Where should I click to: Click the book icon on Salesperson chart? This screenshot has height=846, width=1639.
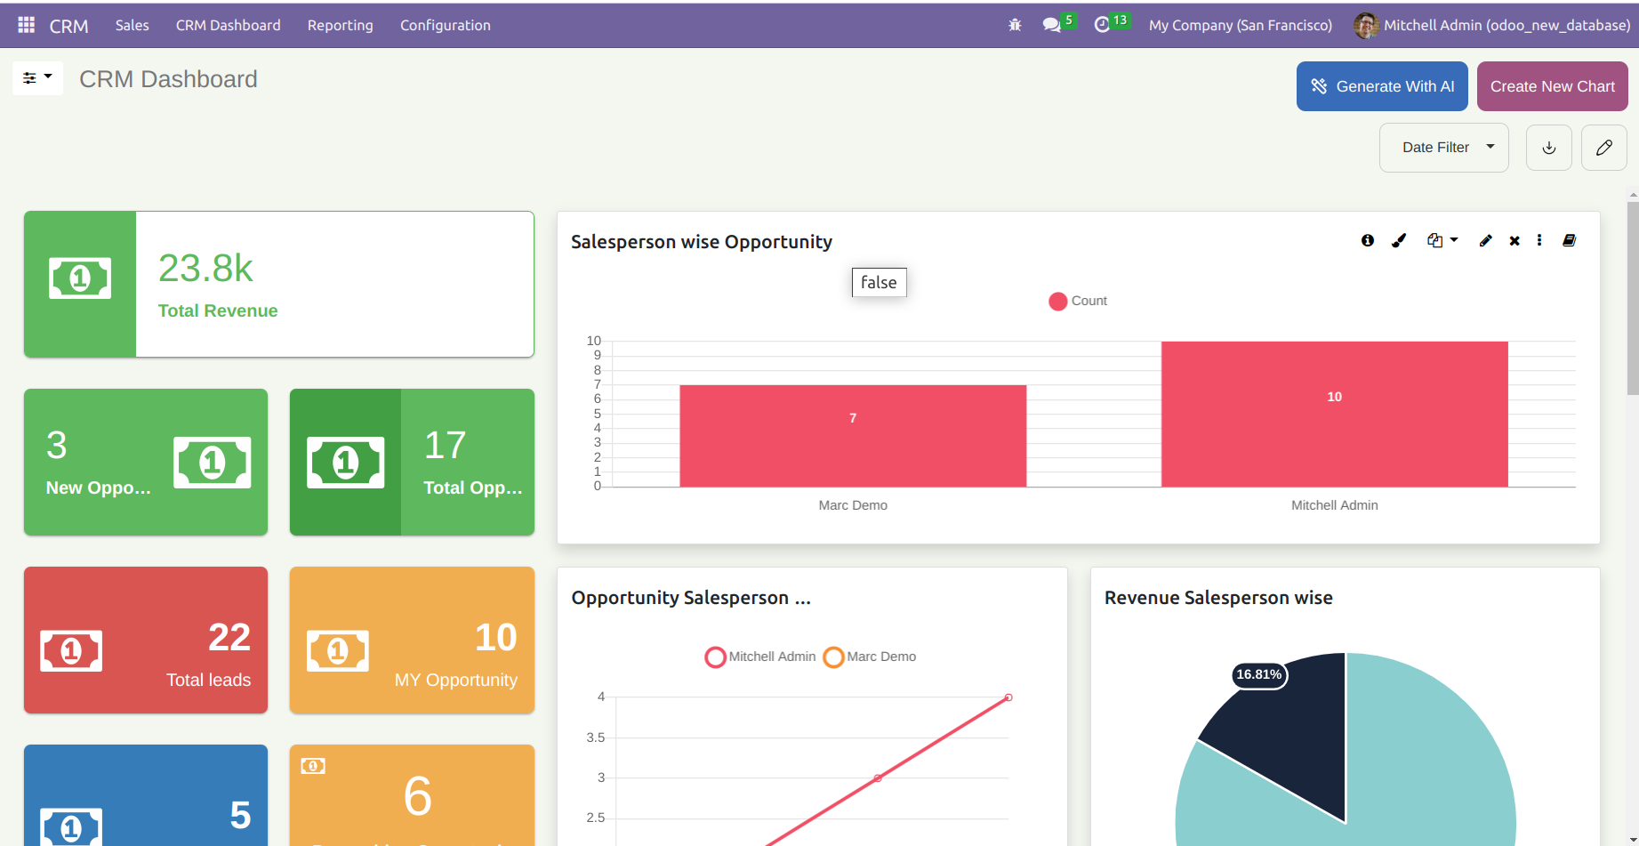pos(1570,240)
